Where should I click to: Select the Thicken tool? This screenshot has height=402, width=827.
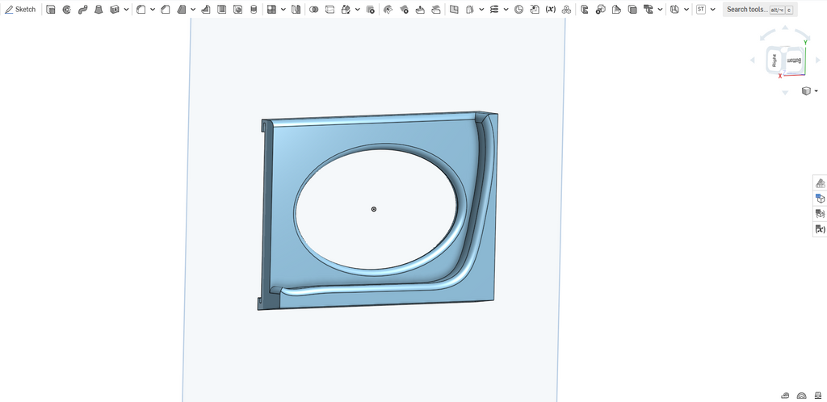(x=115, y=10)
